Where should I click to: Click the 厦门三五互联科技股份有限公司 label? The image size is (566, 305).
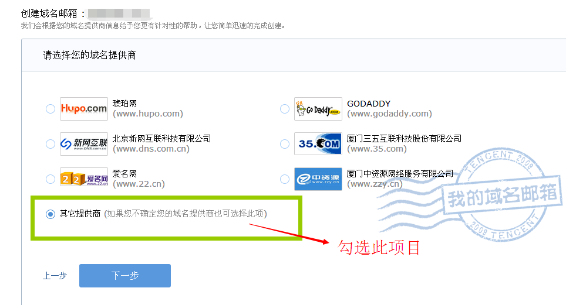(x=405, y=139)
